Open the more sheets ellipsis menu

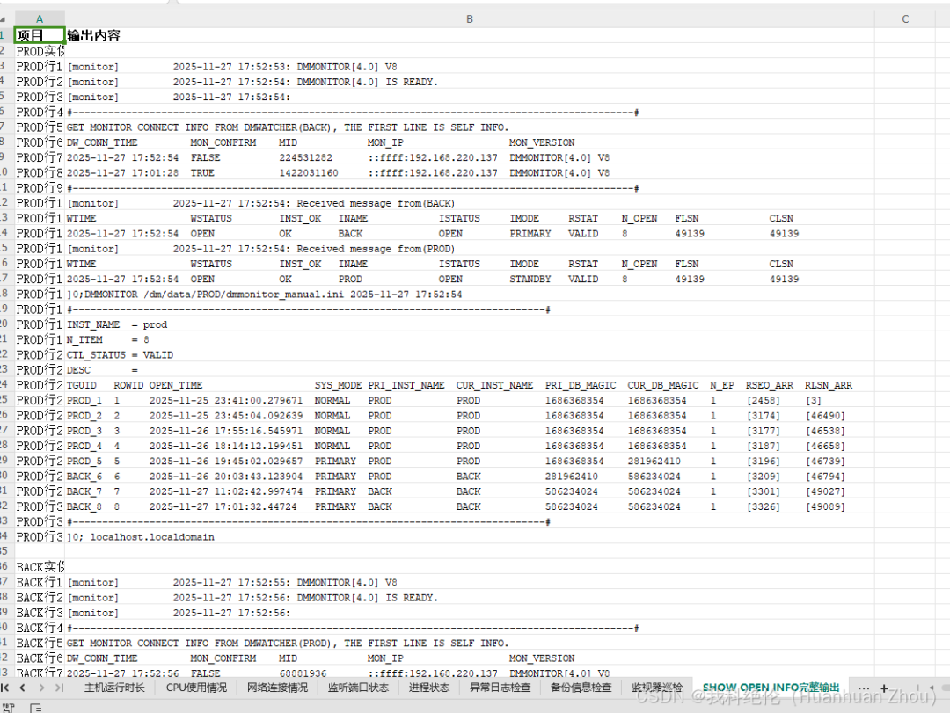point(864,688)
